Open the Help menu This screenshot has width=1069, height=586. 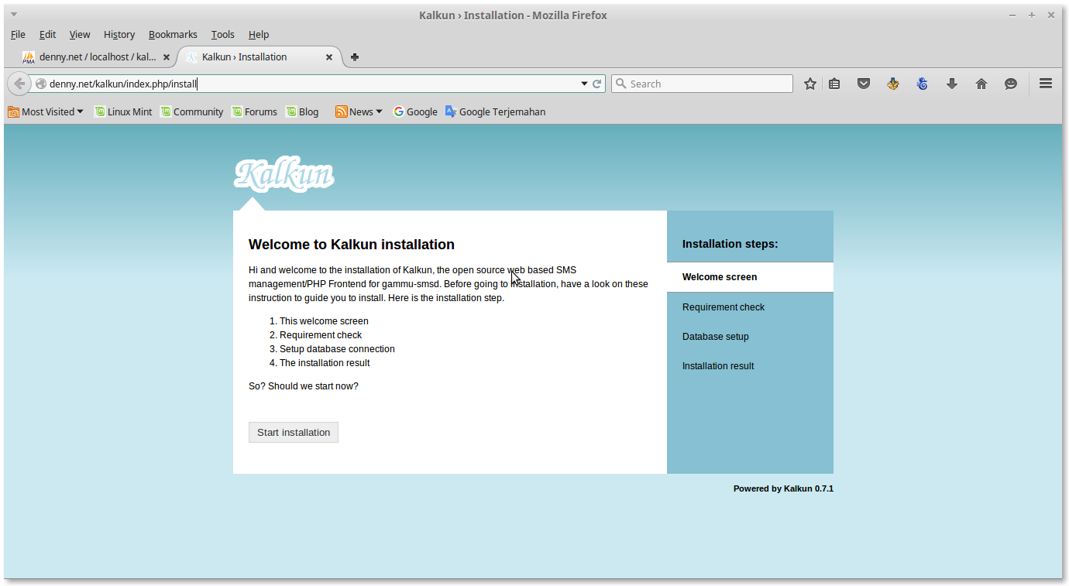point(259,34)
